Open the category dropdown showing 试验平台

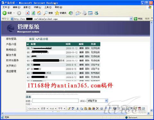(98, 101)
